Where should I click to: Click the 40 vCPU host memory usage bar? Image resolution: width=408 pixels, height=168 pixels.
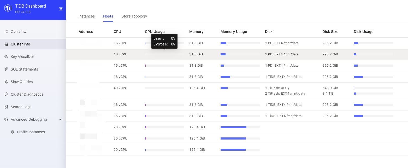[x=240, y=88]
